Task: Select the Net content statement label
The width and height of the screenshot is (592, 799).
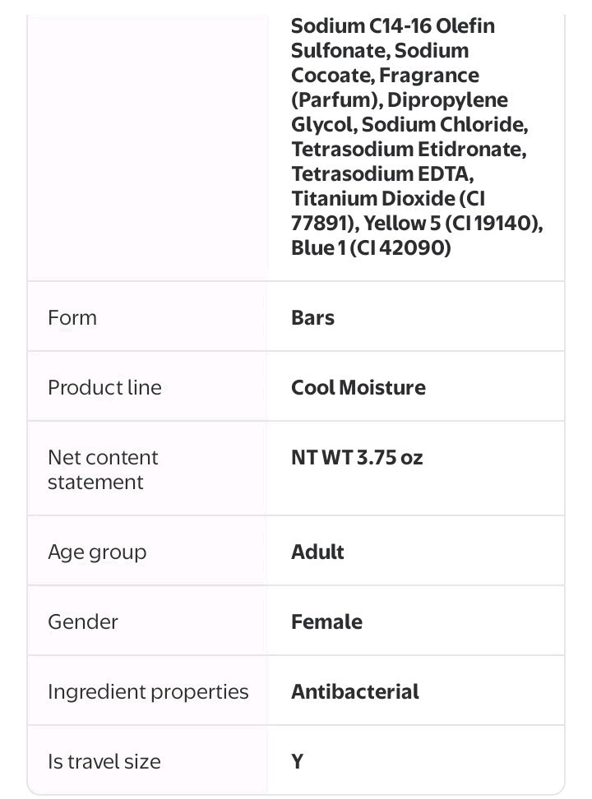Action: coord(103,469)
